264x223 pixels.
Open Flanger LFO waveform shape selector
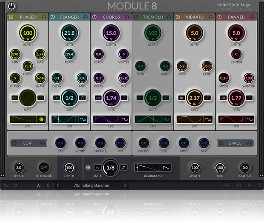[83, 119]
